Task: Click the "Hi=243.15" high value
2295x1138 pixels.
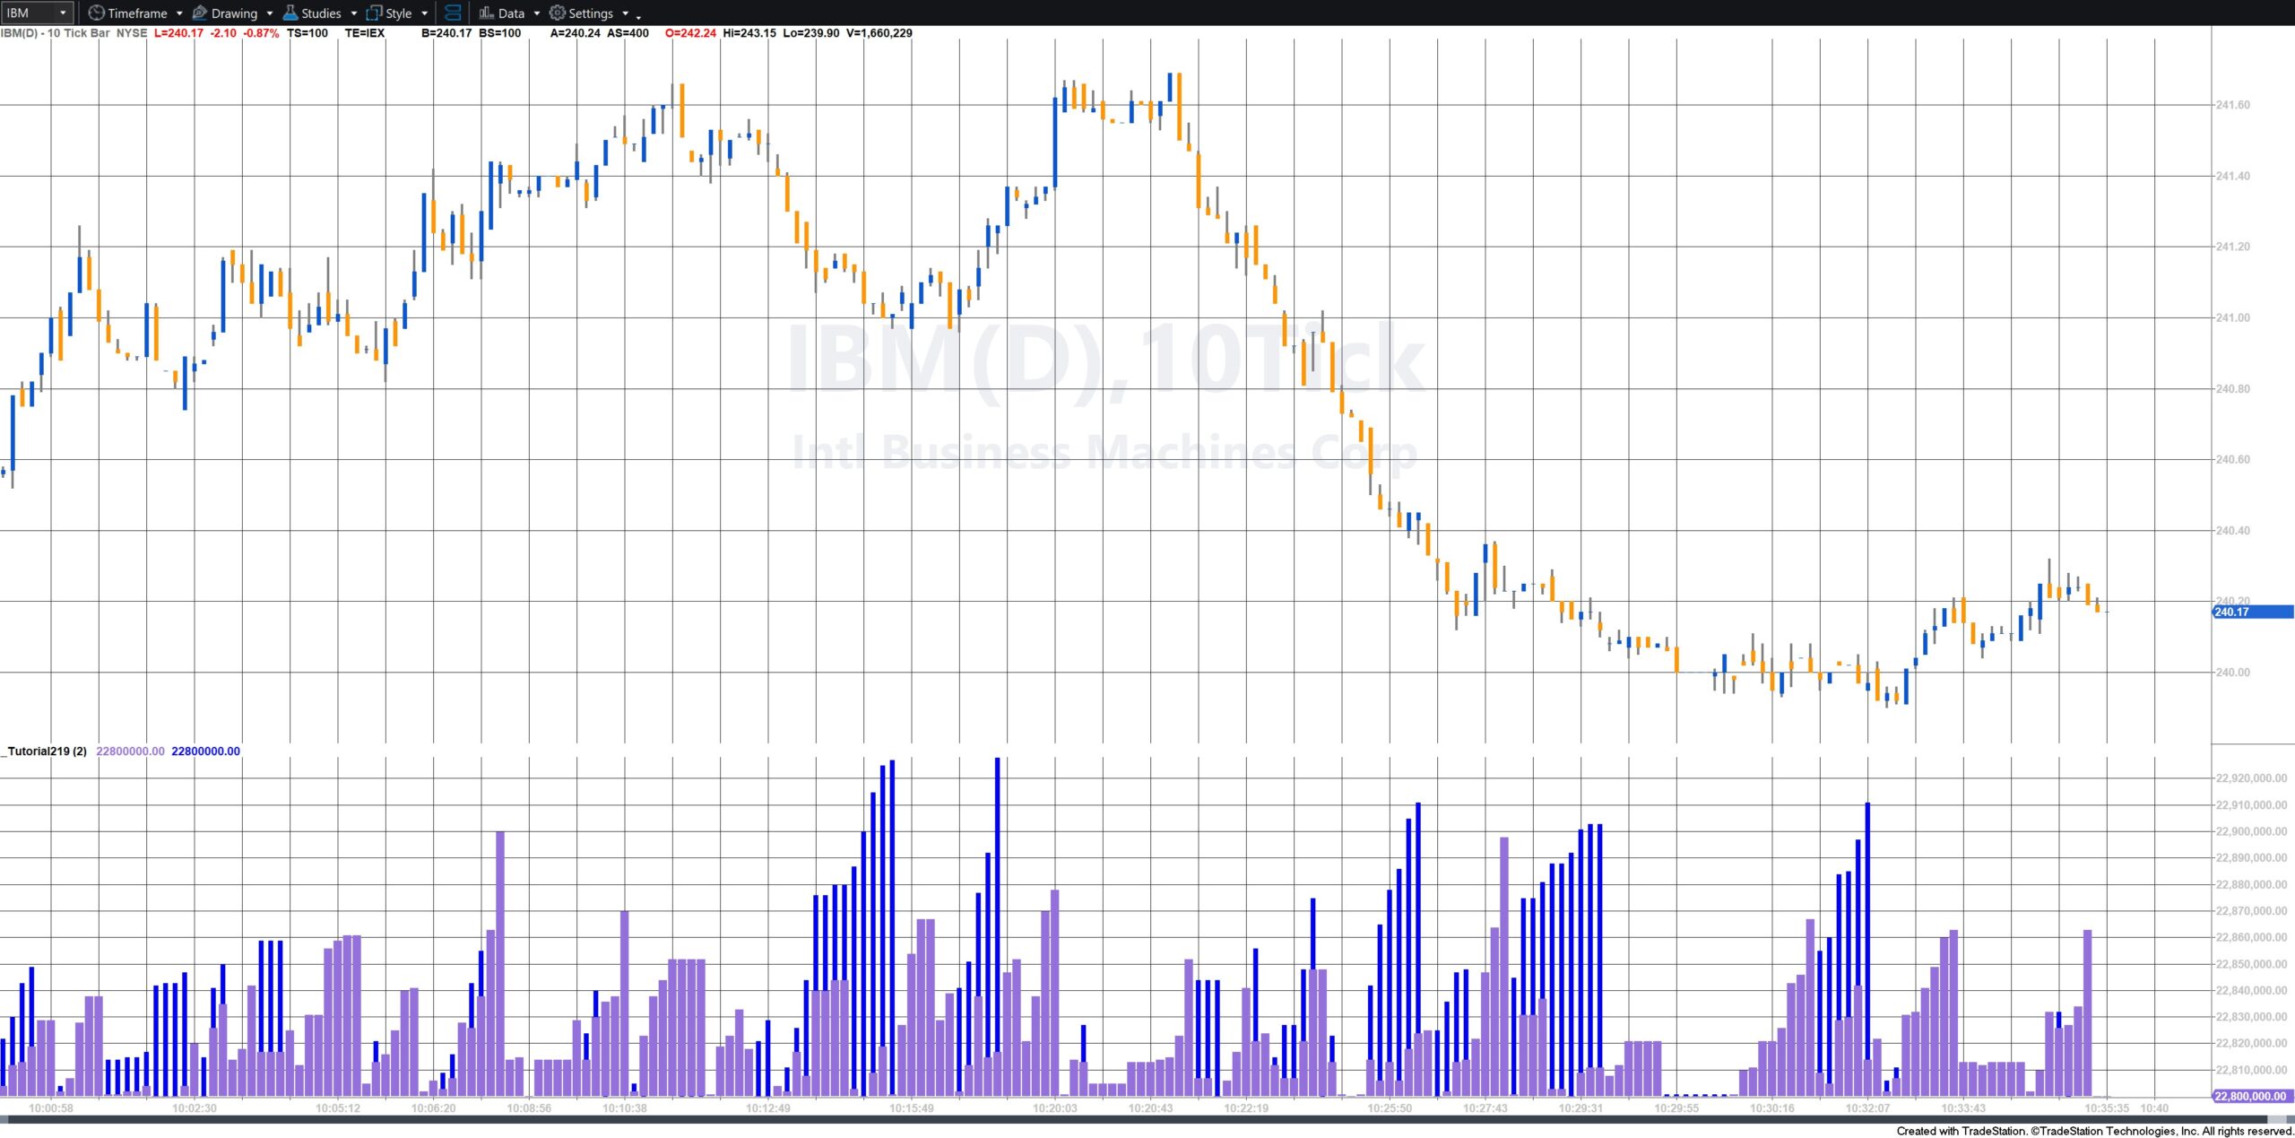Action: coord(749,33)
